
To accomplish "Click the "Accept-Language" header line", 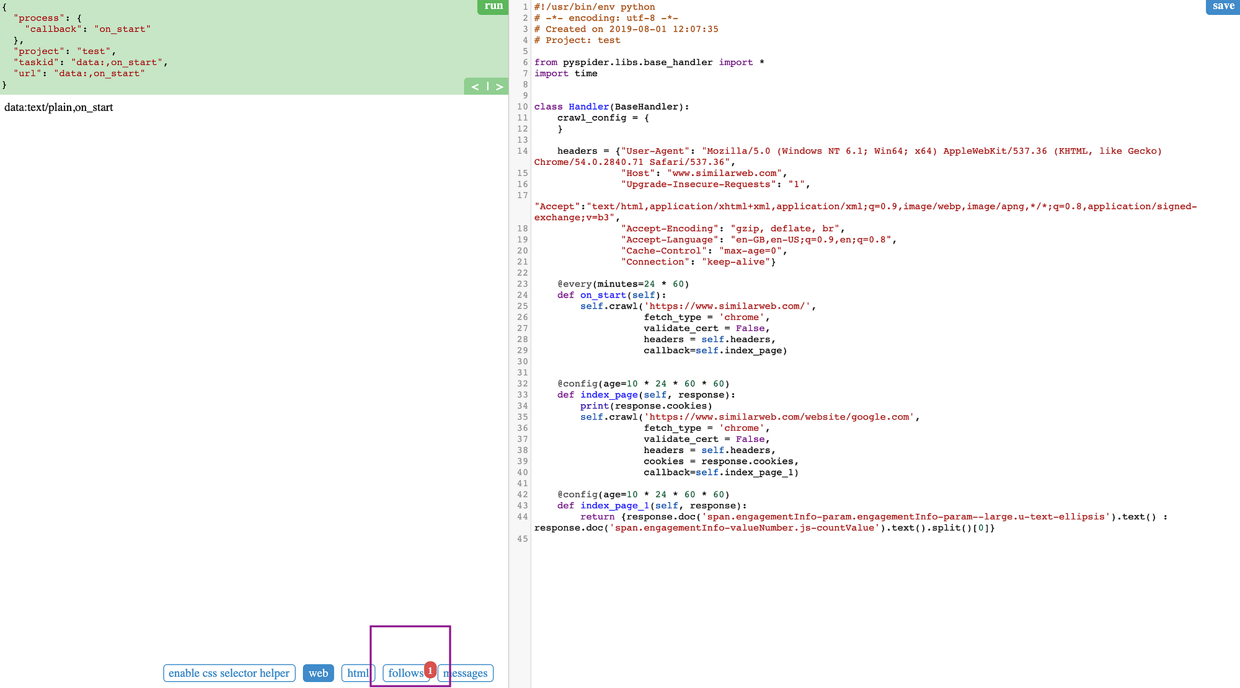I will [759, 240].
